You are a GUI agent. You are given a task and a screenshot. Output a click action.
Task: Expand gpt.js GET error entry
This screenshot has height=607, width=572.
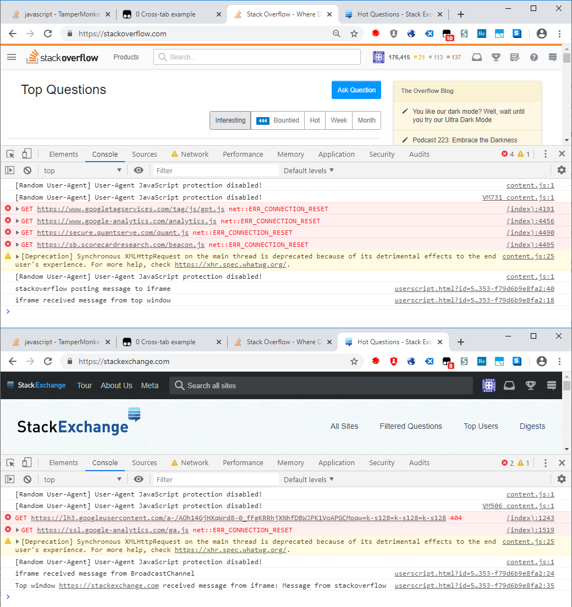[18, 209]
